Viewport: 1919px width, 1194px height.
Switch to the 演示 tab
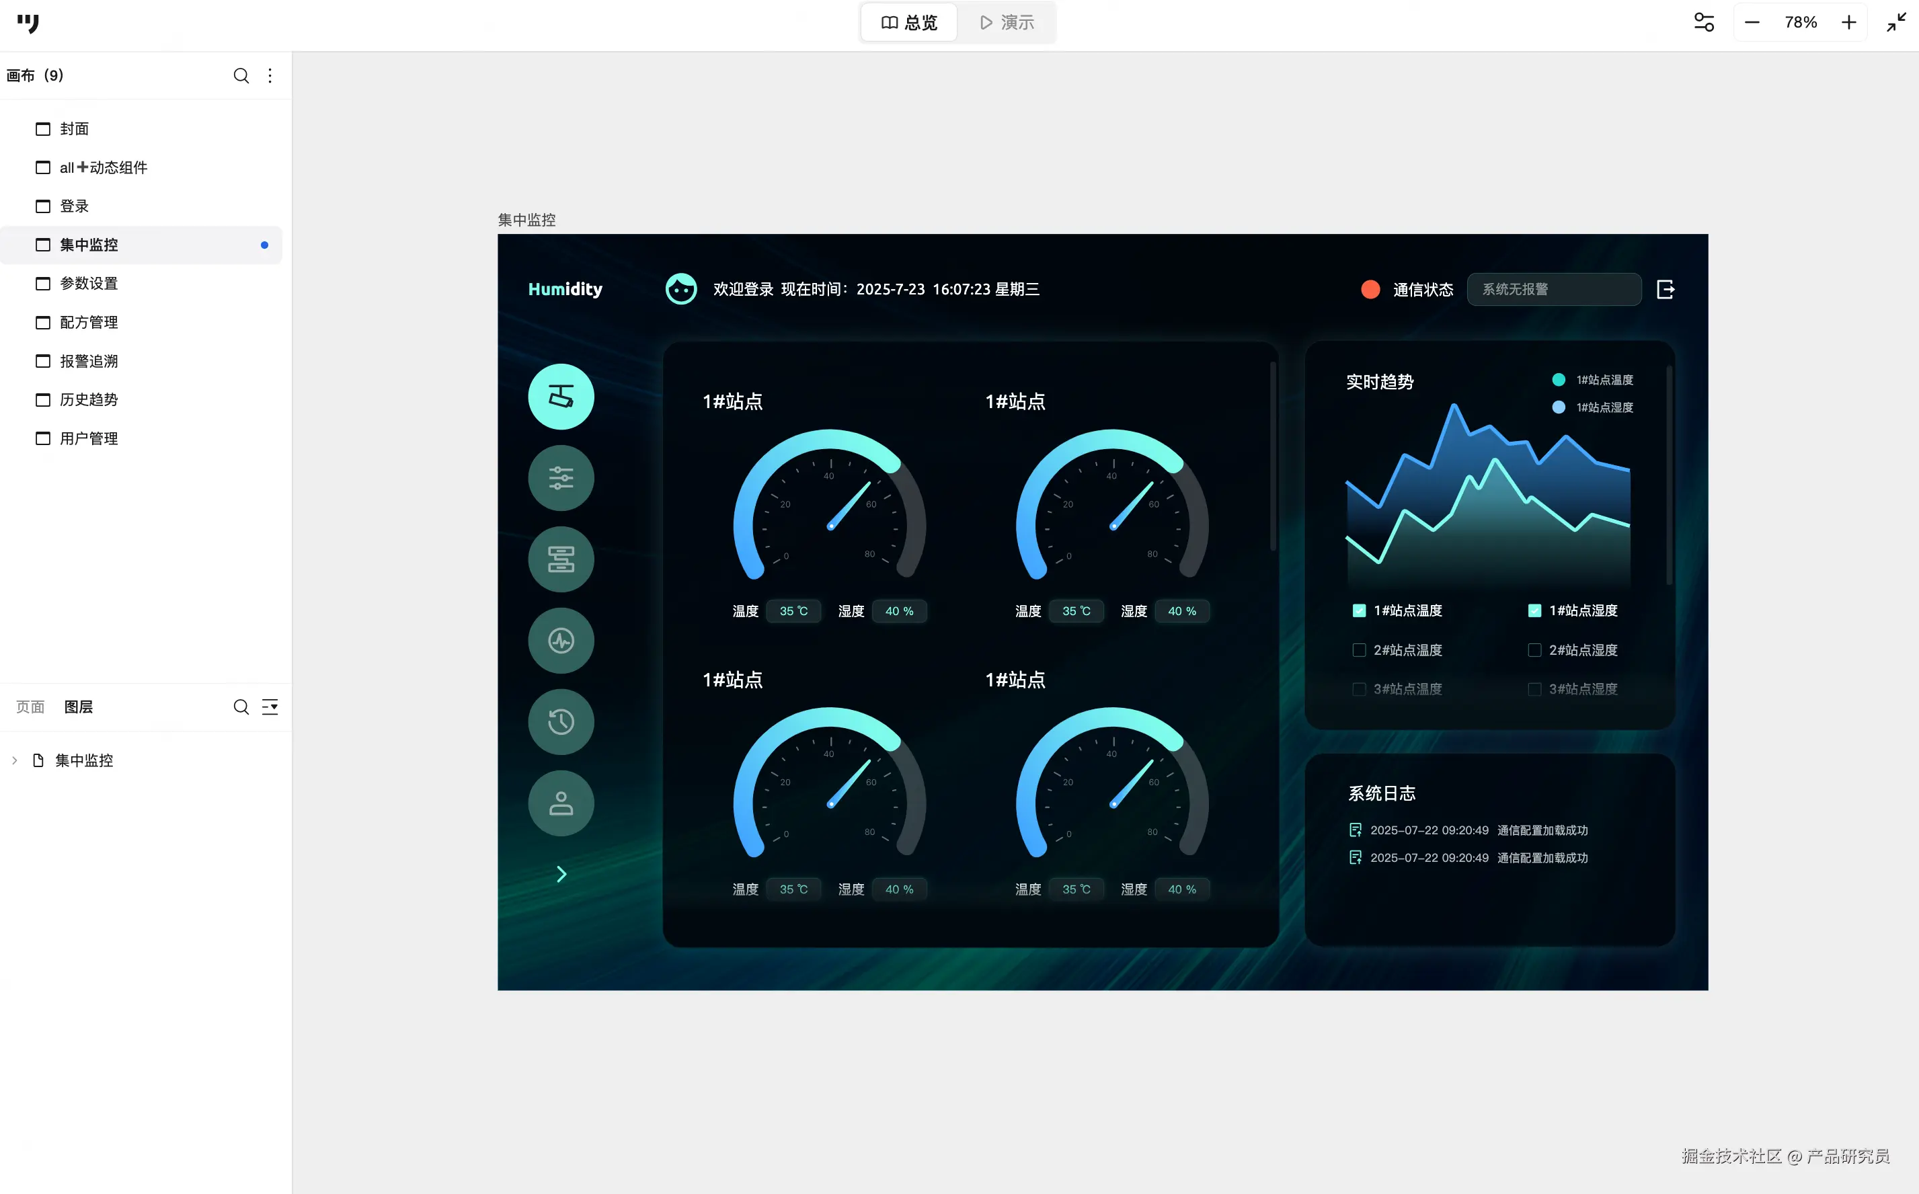(1007, 22)
